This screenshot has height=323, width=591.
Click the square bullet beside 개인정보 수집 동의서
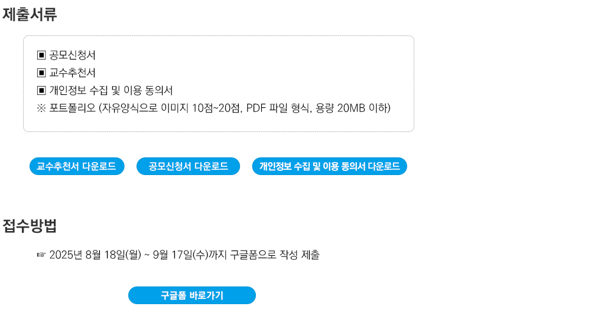pyautogui.click(x=41, y=91)
